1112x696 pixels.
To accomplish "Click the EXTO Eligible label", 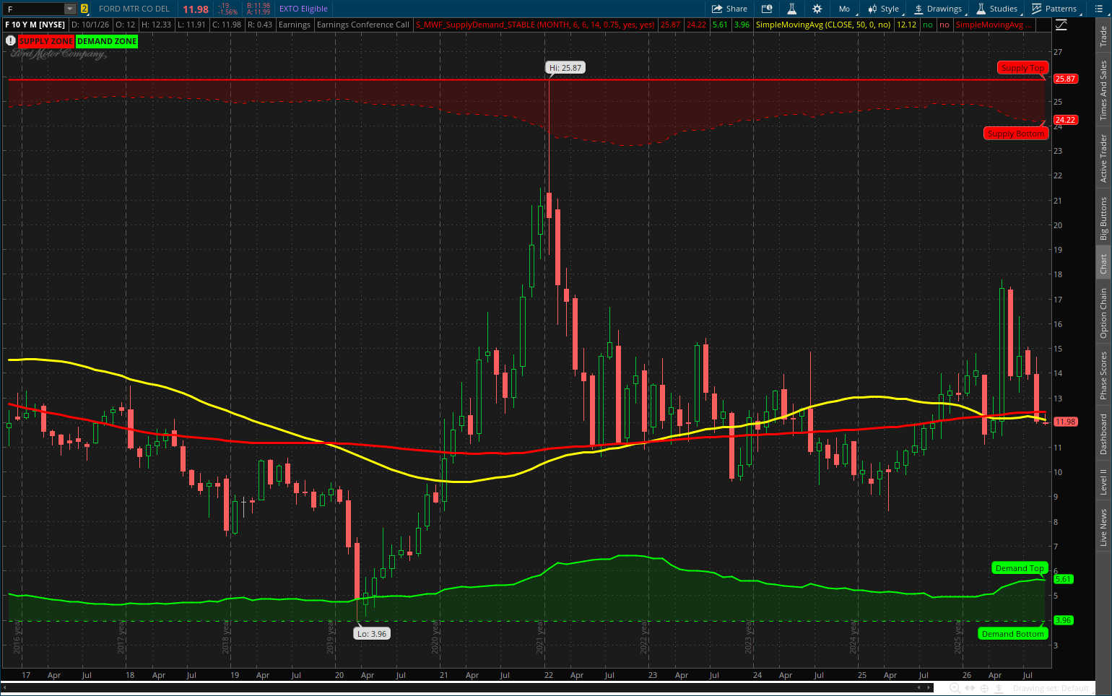I will tap(303, 9).
